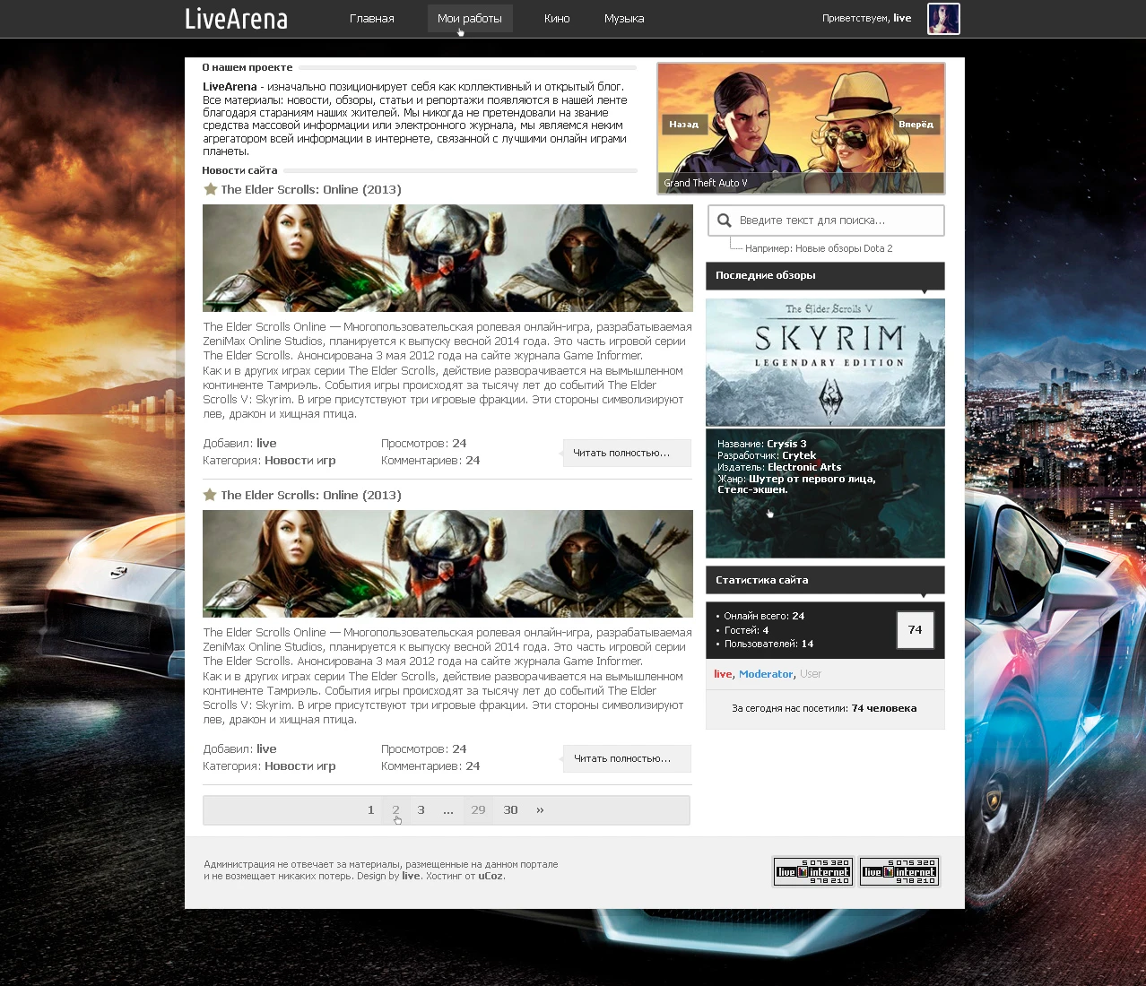Screen dimensions: 1146x986
Task: Open the user avatar in header
Action: click(942, 19)
